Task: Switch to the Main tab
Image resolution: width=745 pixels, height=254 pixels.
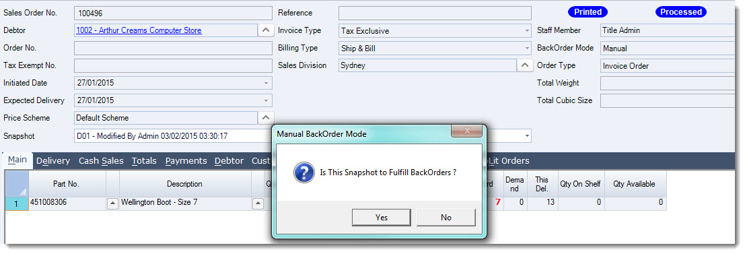Action: 17,160
